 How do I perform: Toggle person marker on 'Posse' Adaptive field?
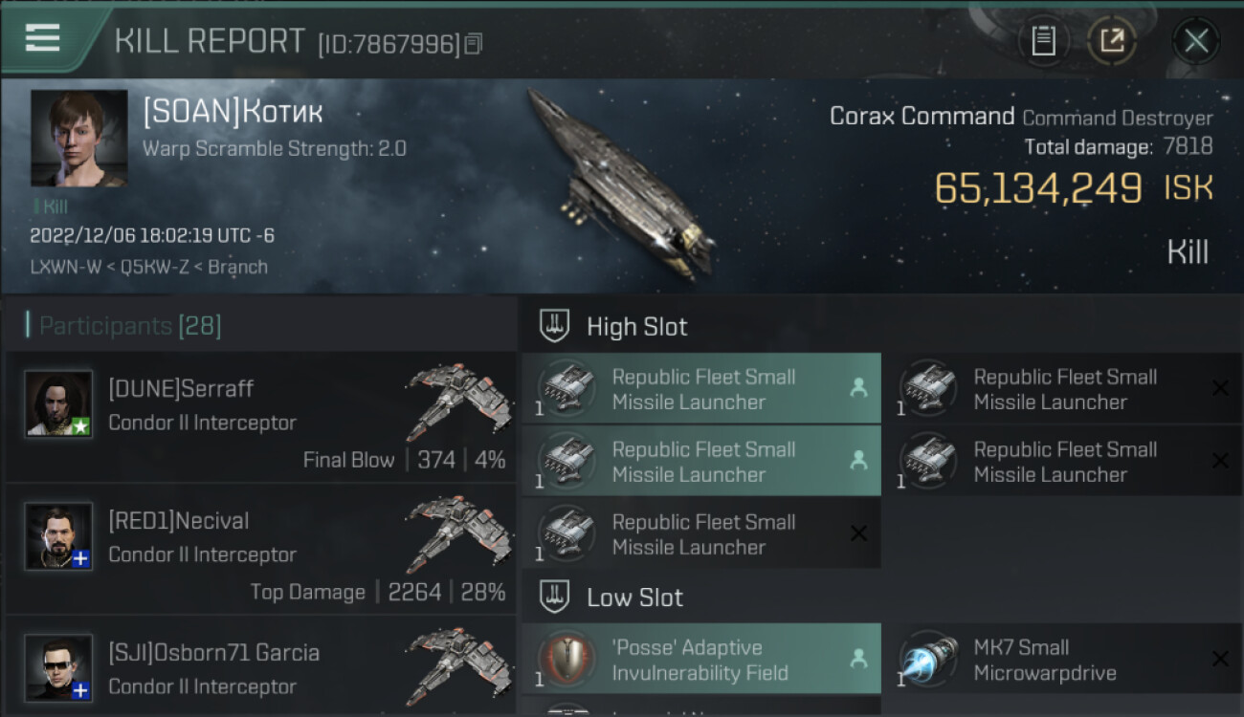point(858,659)
